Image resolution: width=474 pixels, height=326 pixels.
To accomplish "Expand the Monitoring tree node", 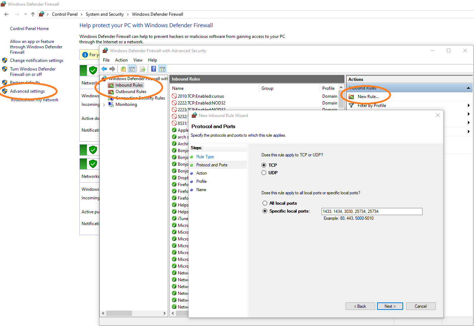I will [104, 105].
